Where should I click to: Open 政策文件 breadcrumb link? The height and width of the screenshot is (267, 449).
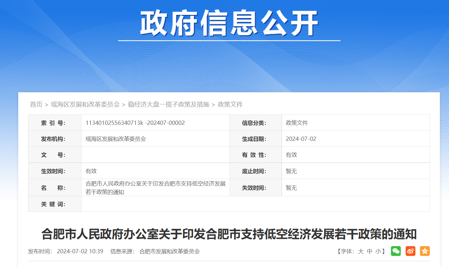pos(230,104)
